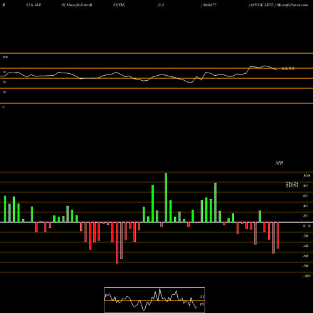This screenshot has width=313, height=313.
Task: Click the MR label above the histogram
Action: (x=279, y=163)
